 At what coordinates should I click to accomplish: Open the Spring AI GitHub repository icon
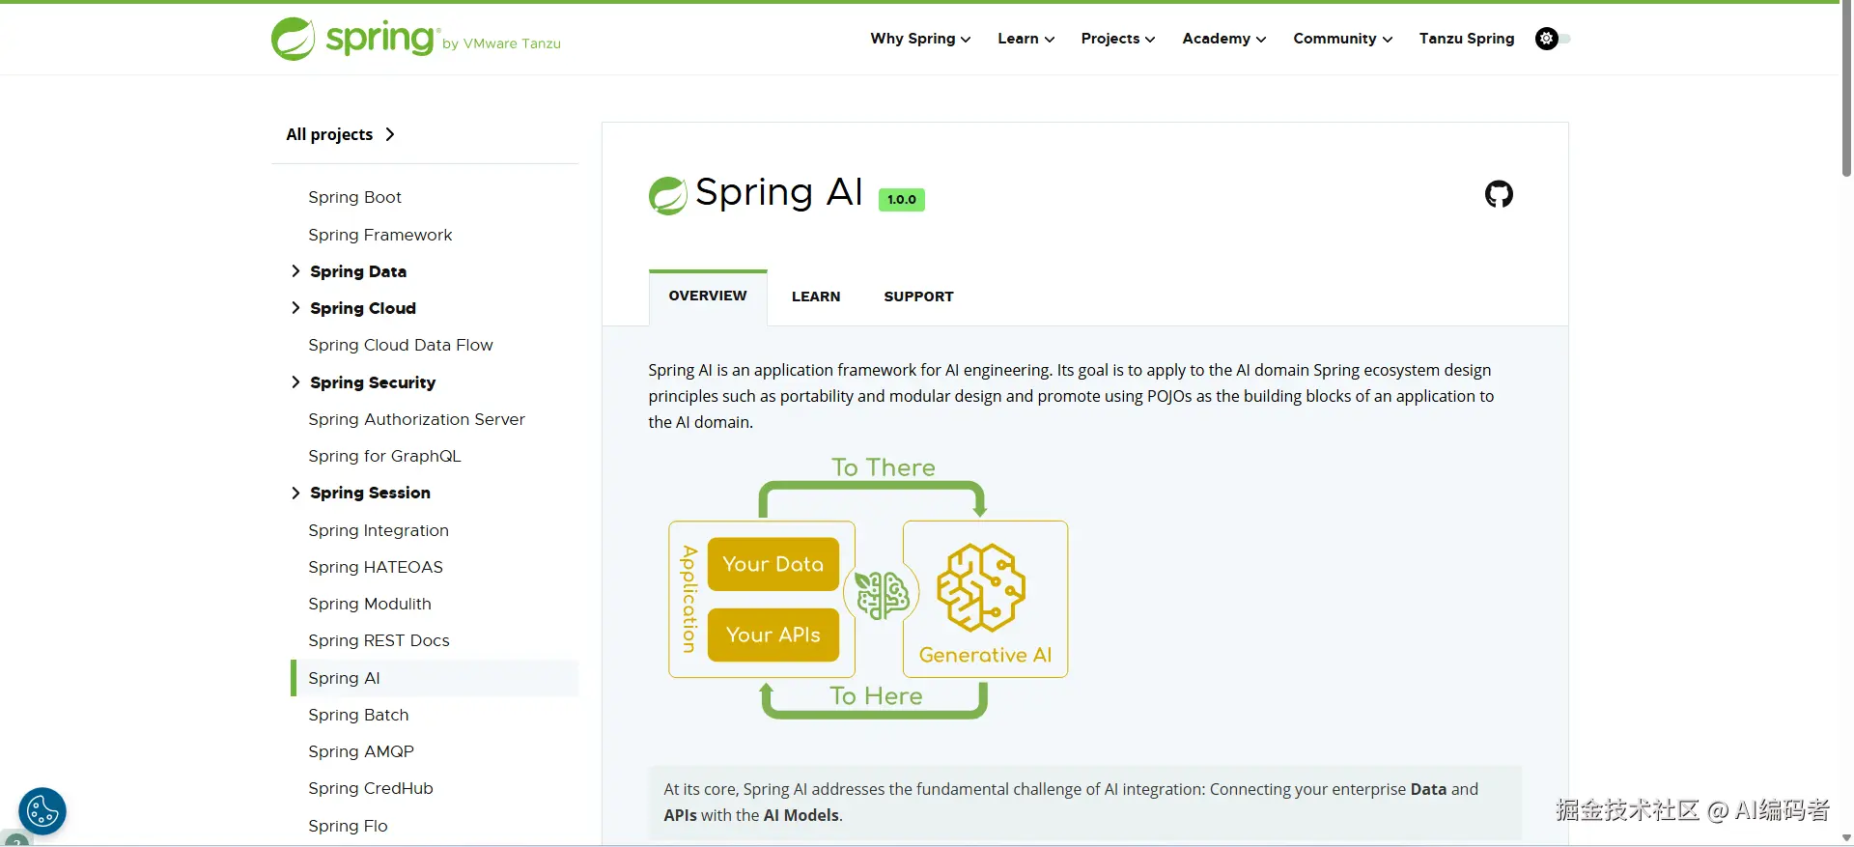point(1499,194)
